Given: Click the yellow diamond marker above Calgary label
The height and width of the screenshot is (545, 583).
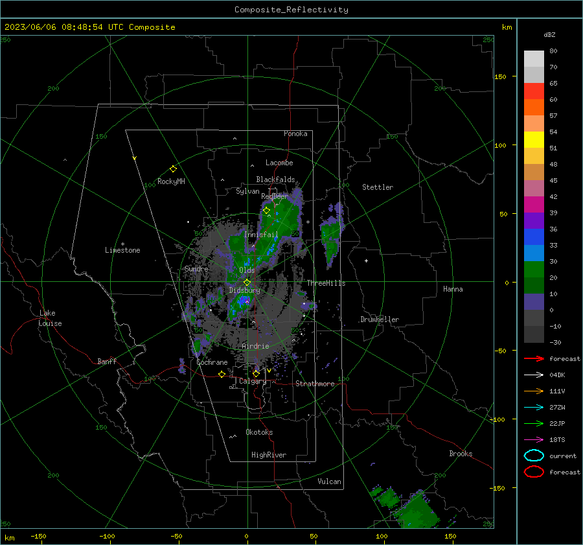Looking at the screenshot, I should point(256,373).
